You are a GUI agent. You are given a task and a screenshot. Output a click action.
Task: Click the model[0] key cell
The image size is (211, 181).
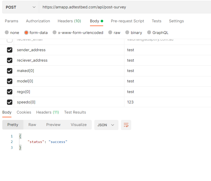coord(69,81)
